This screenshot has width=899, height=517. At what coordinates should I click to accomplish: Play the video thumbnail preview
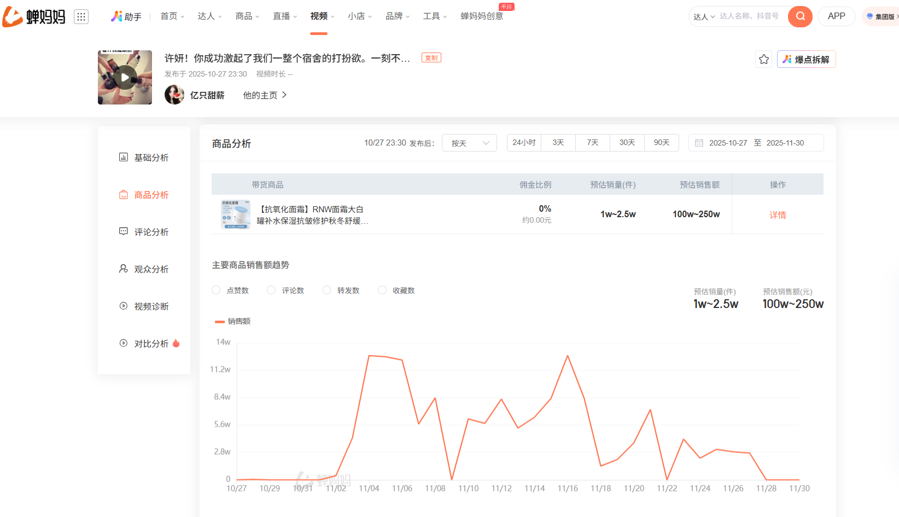pos(125,78)
